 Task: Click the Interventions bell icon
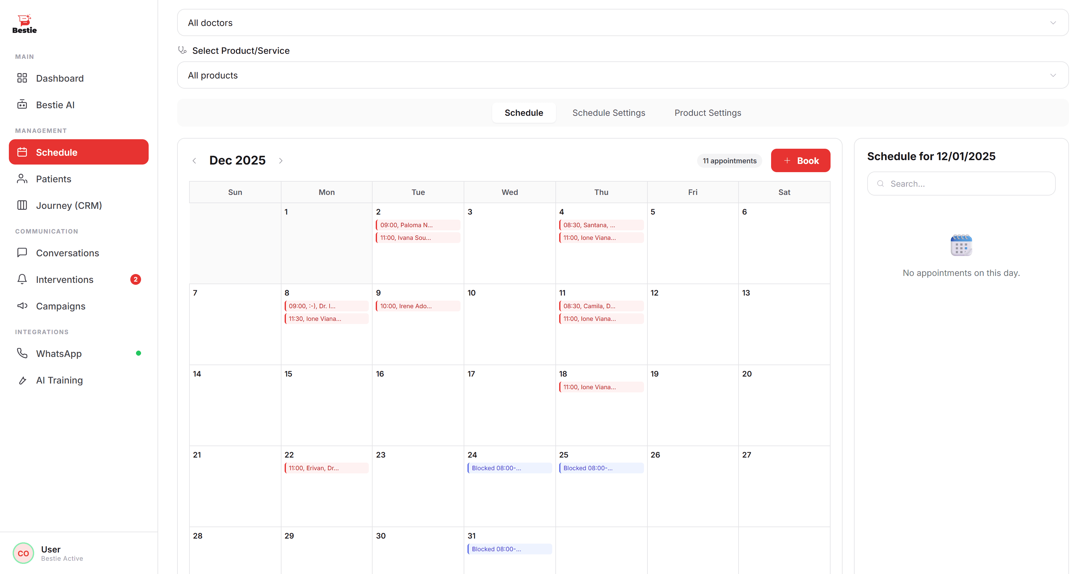point(22,279)
